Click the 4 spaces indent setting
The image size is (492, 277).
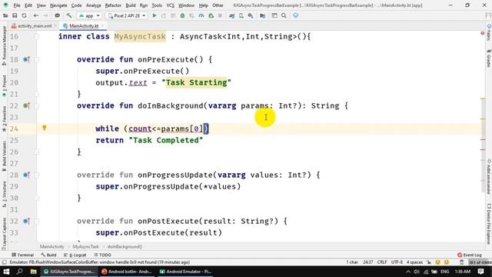click(414, 262)
